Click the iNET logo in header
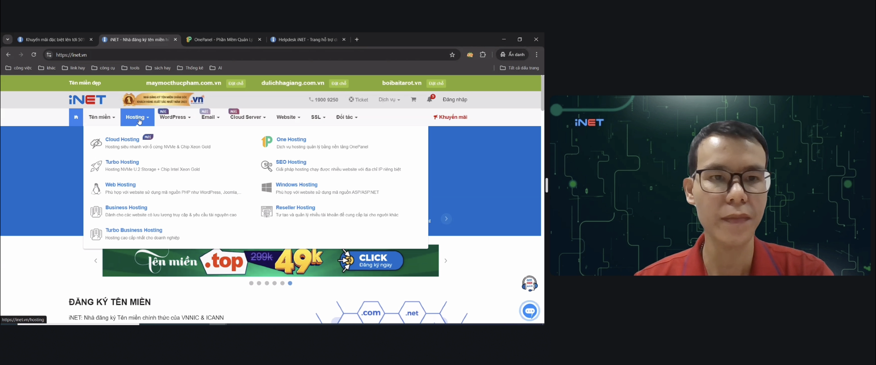The height and width of the screenshot is (365, 876). point(87,100)
